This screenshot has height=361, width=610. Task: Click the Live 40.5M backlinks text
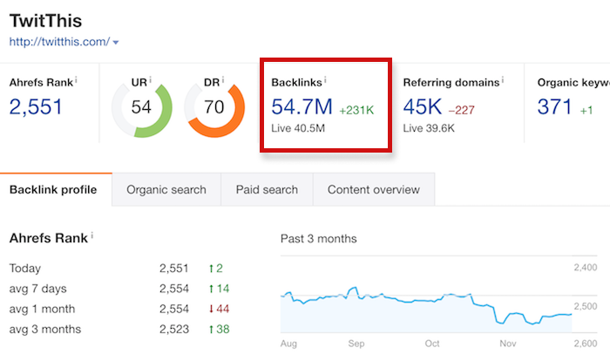pyautogui.click(x=298, y=128)
